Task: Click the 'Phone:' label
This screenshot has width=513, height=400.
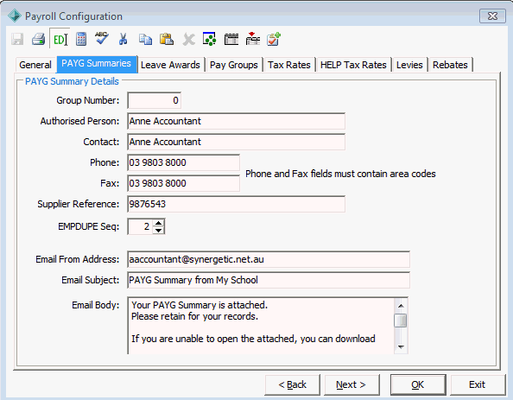Action: pos(104,162)
